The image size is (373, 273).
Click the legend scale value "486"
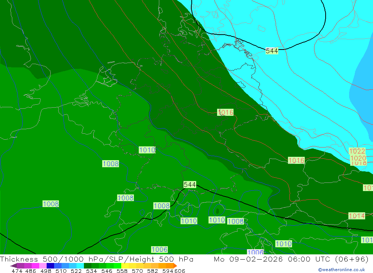point(31,271)
